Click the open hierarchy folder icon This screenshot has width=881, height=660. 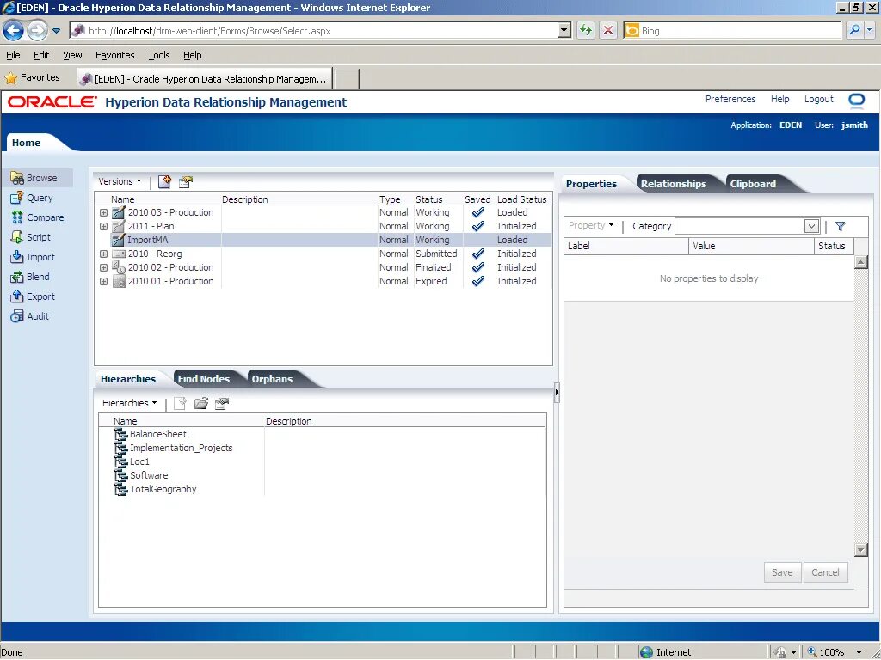coord(201,404)
